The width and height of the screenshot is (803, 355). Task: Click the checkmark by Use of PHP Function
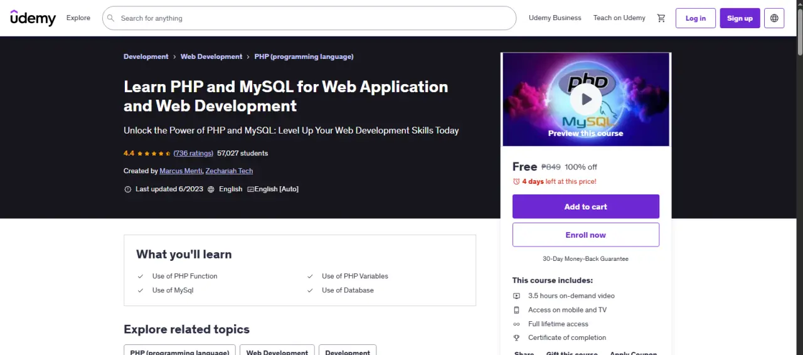[x=141, y=276]
